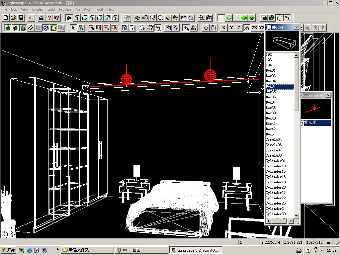The width and height of the screenshot is (340, 255).
Task: Expand the taskbar quick launch chevron
Action: pos(58,249)
